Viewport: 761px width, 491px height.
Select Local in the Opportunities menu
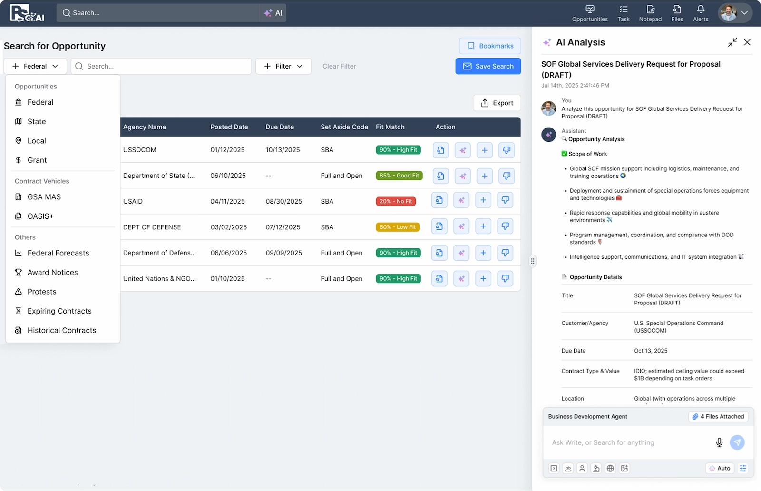63,141
